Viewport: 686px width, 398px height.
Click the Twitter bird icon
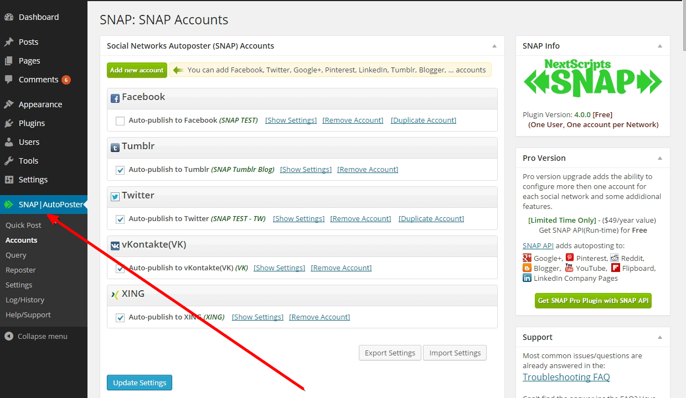[115, 197]
